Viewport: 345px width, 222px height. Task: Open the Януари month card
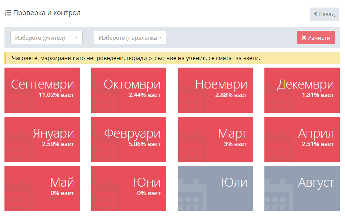click(x=42, y=139)
